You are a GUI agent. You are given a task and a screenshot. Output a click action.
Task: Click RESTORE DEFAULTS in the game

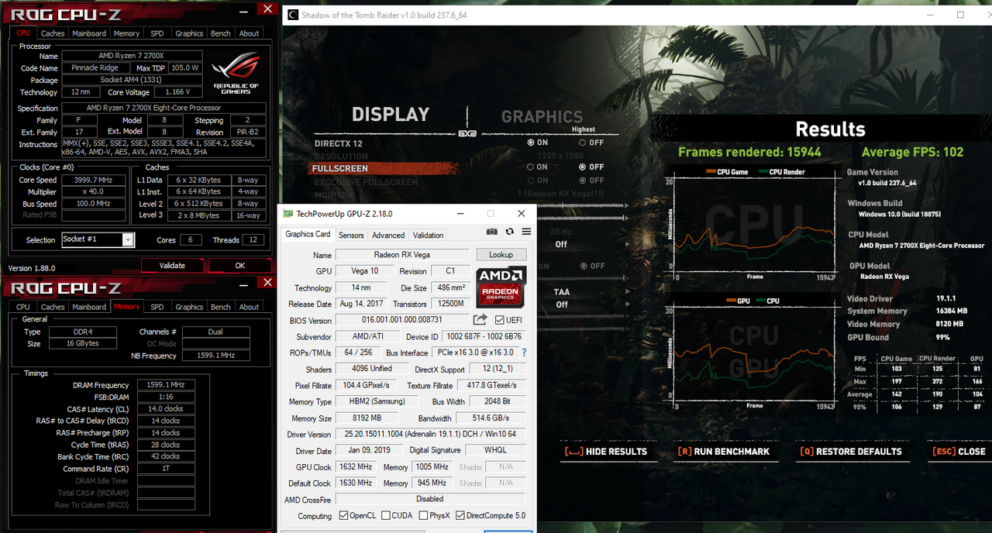pyautogui.click(x=850, y=452)
